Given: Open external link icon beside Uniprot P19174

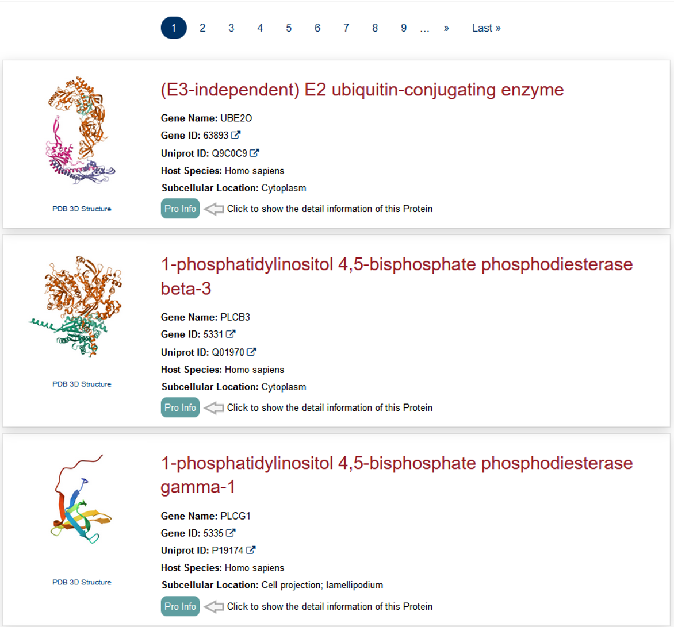Looking at the screenshot, I should tap(251, 550).
